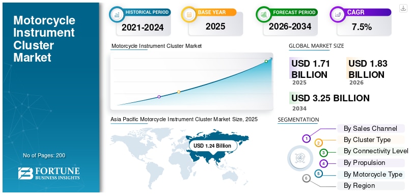The image size is (411, 196).
Task: Click the 2021-2024 value
Action: click(143, 27)
